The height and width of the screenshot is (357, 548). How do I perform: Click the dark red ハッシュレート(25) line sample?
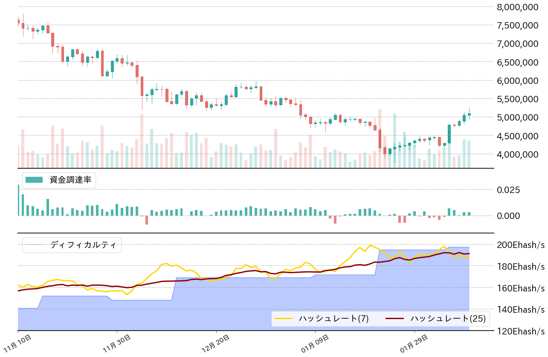(x=395, y=318)
